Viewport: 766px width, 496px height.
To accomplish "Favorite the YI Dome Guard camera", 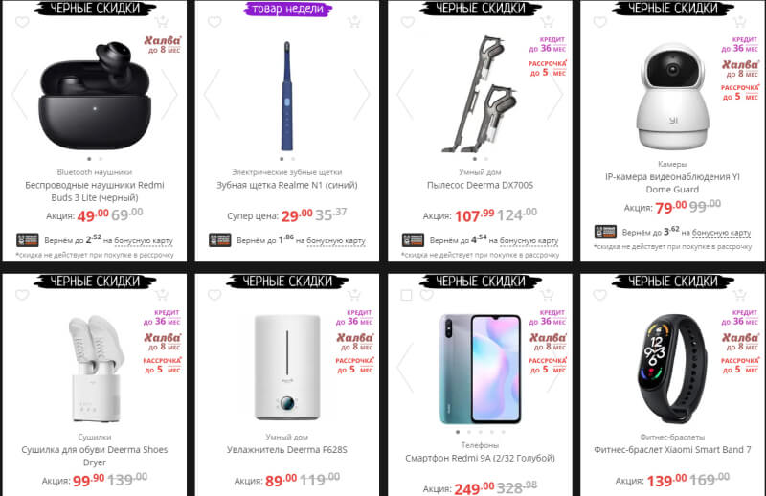I will (x=600, y=22).
